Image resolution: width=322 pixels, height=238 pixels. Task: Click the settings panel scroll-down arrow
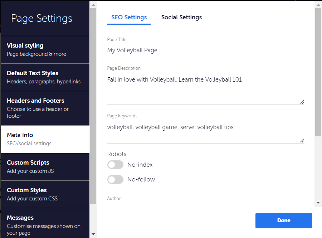pyautogui.click(x=318, y=203)
